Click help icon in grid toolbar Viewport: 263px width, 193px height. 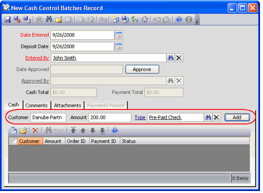115,130
